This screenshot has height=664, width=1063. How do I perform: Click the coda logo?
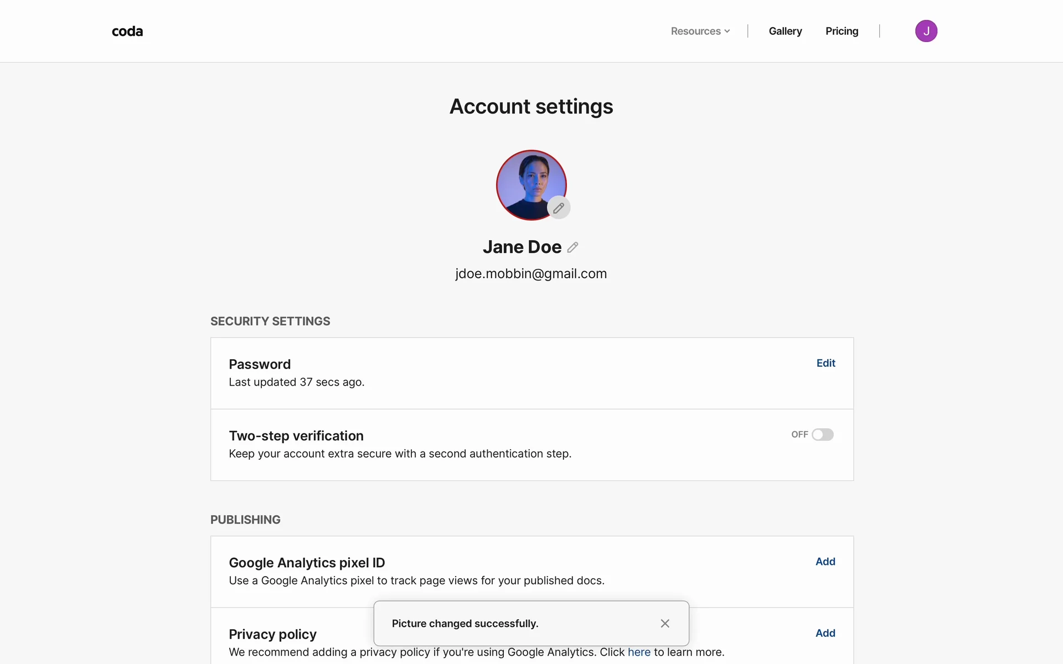(127, 32)
